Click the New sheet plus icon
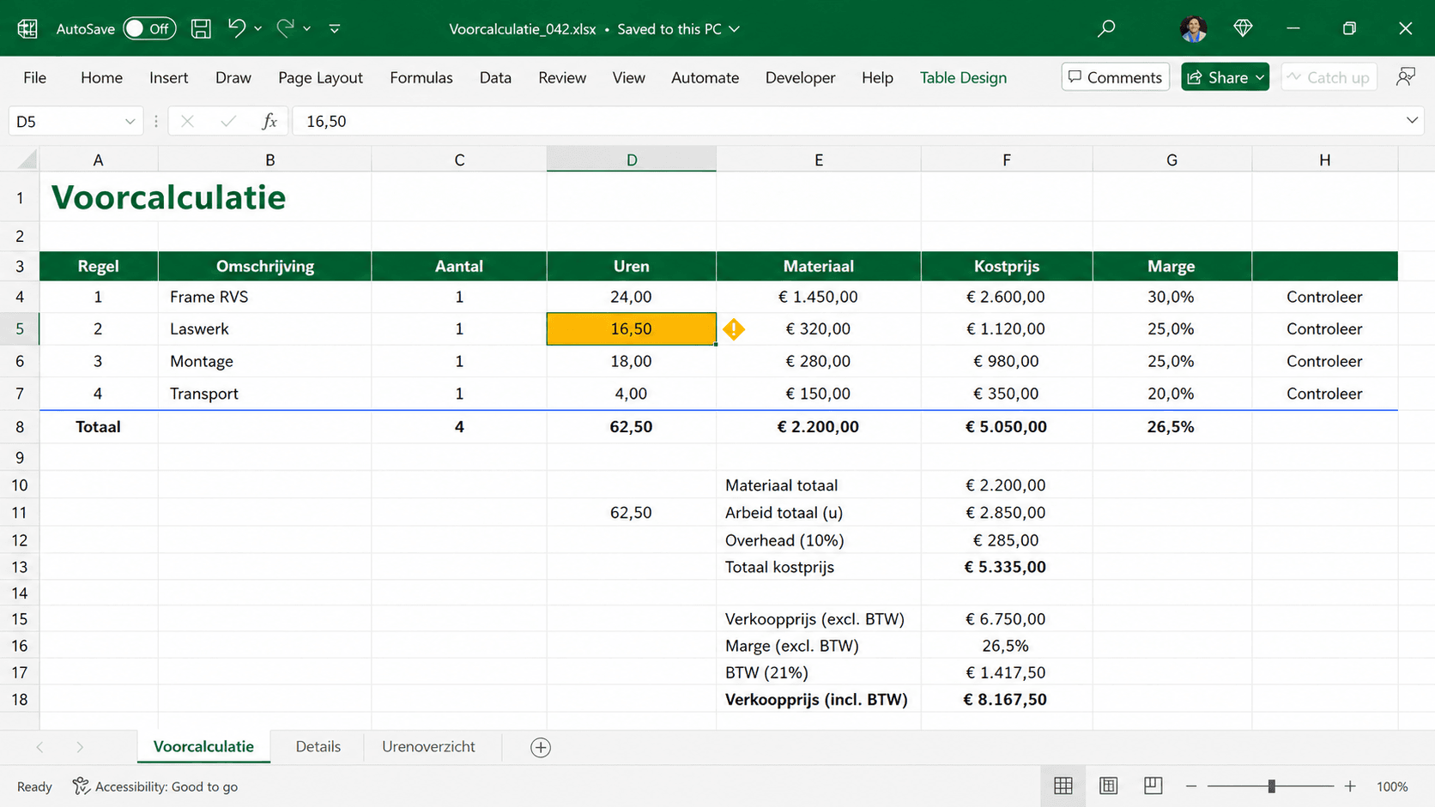Screen dimensions: 1435x807 point(541,748)
